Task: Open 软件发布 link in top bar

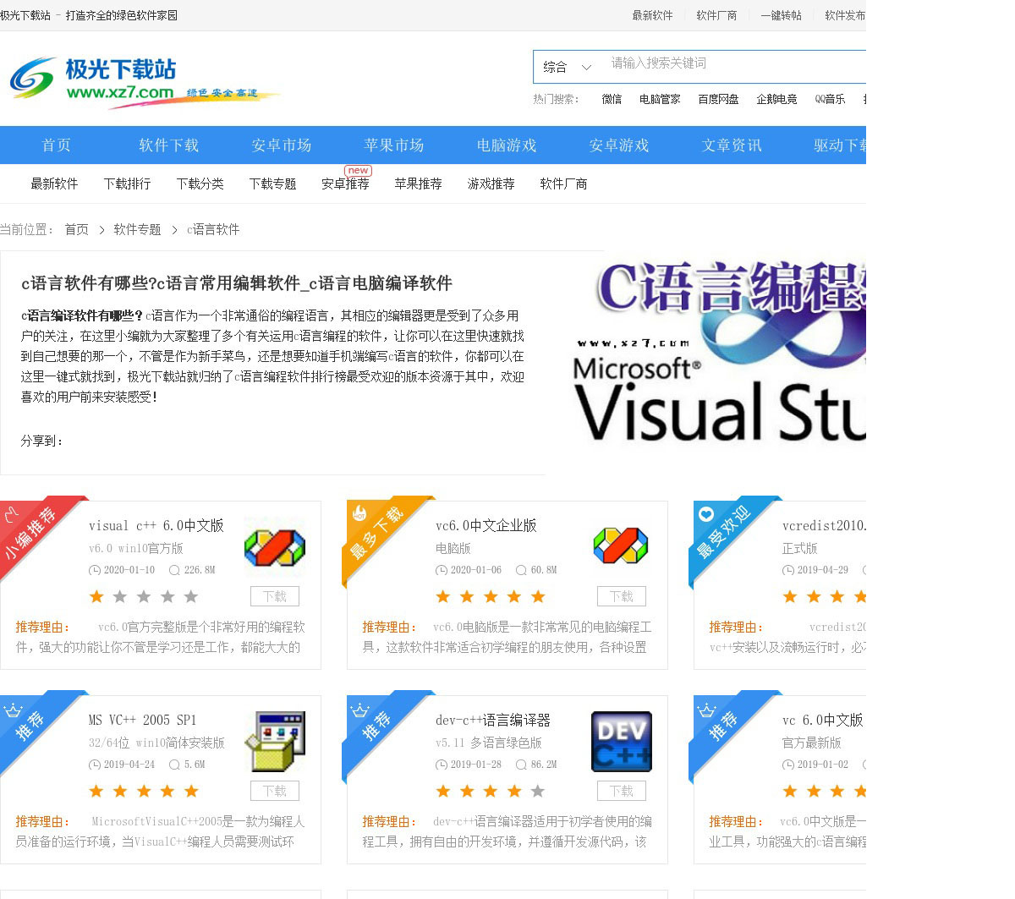Action: click(x=845, y=15)
